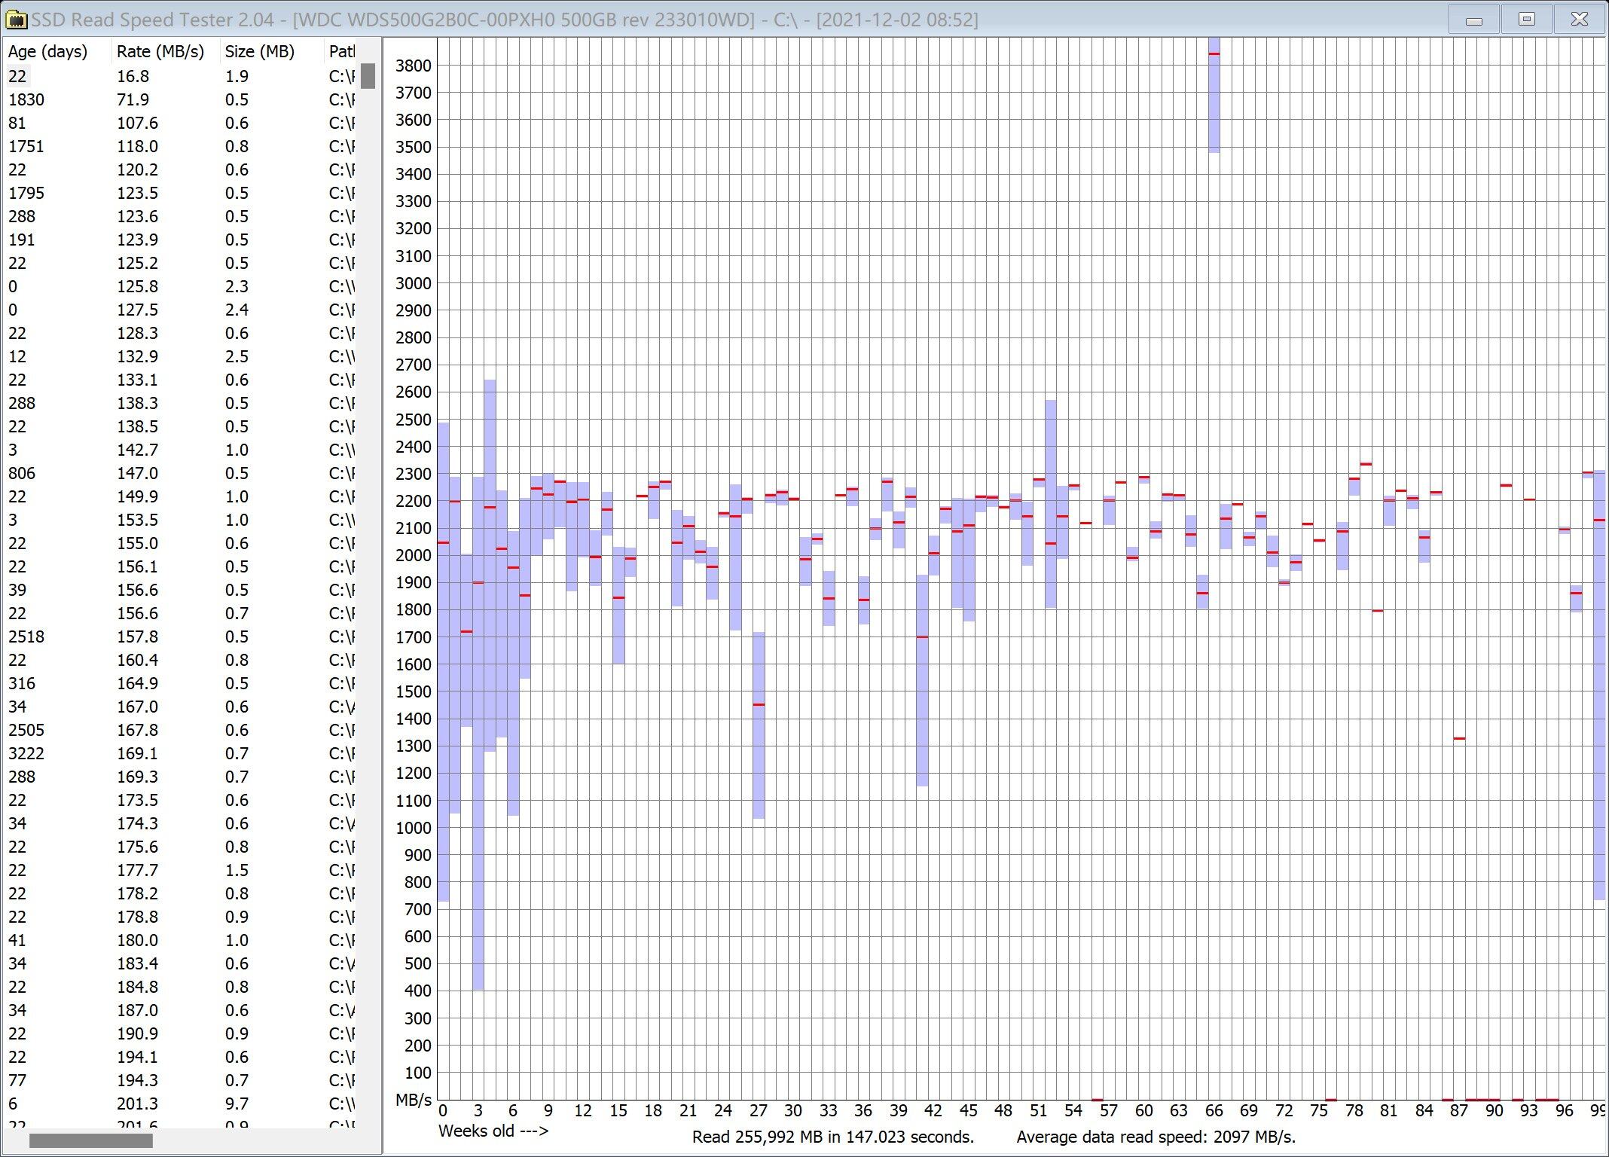Screen dimensions: 1609x1157
Task: Select the row with age 1795
Action: point(180,193)
